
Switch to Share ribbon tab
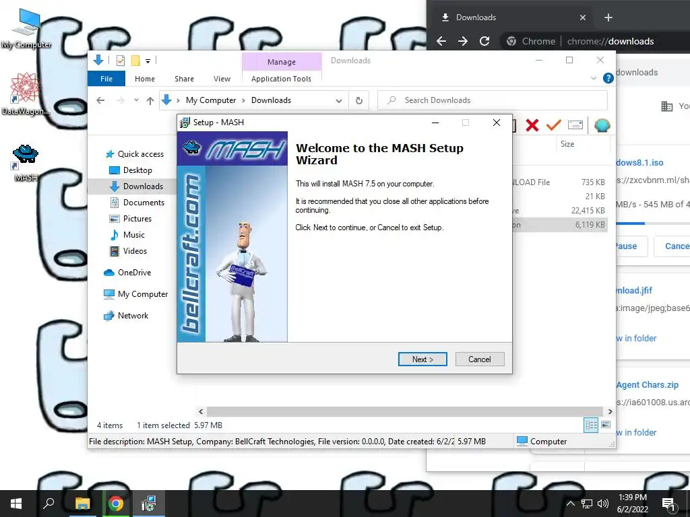coord(184,79)
